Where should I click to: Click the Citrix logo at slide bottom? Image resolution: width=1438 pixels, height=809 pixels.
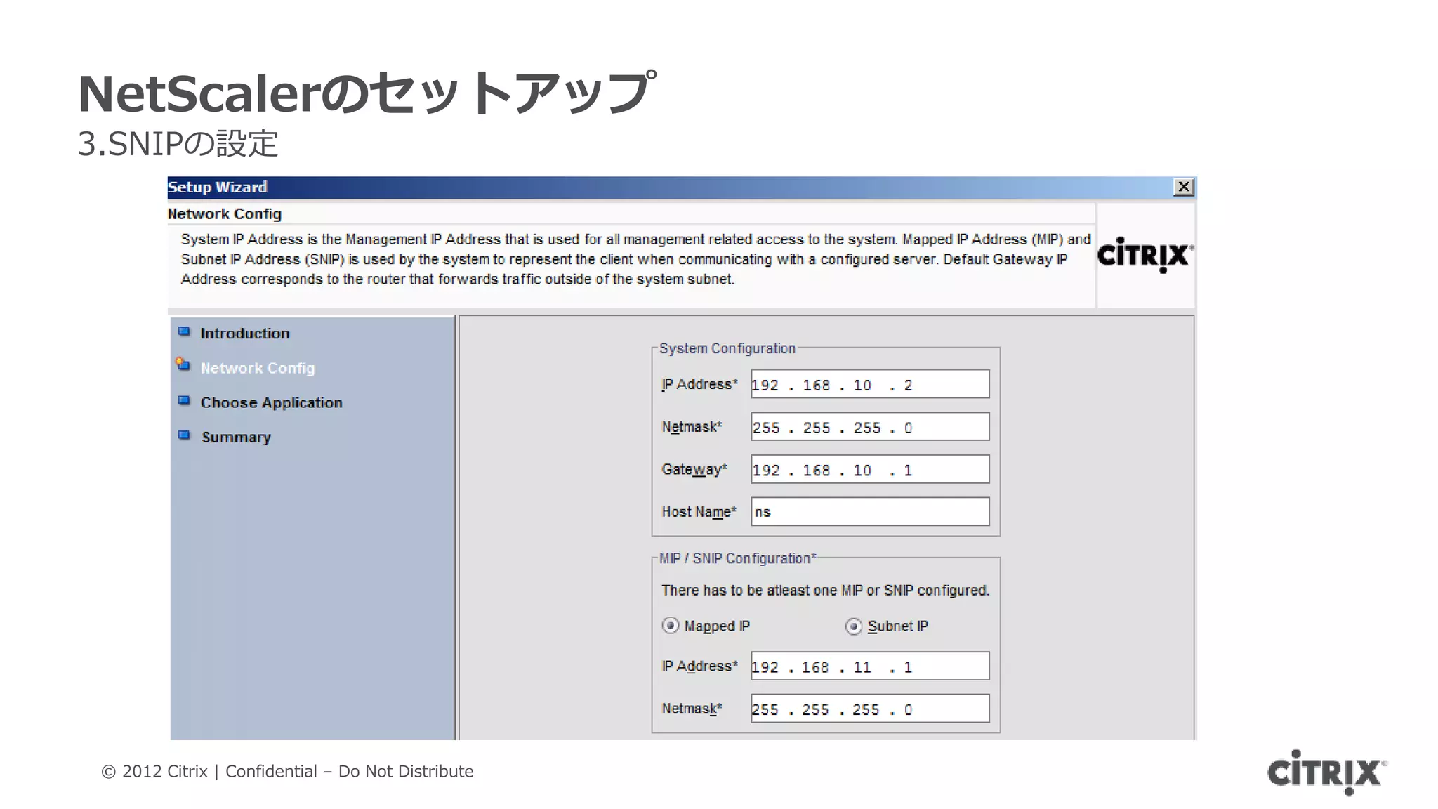point(1326,772)
